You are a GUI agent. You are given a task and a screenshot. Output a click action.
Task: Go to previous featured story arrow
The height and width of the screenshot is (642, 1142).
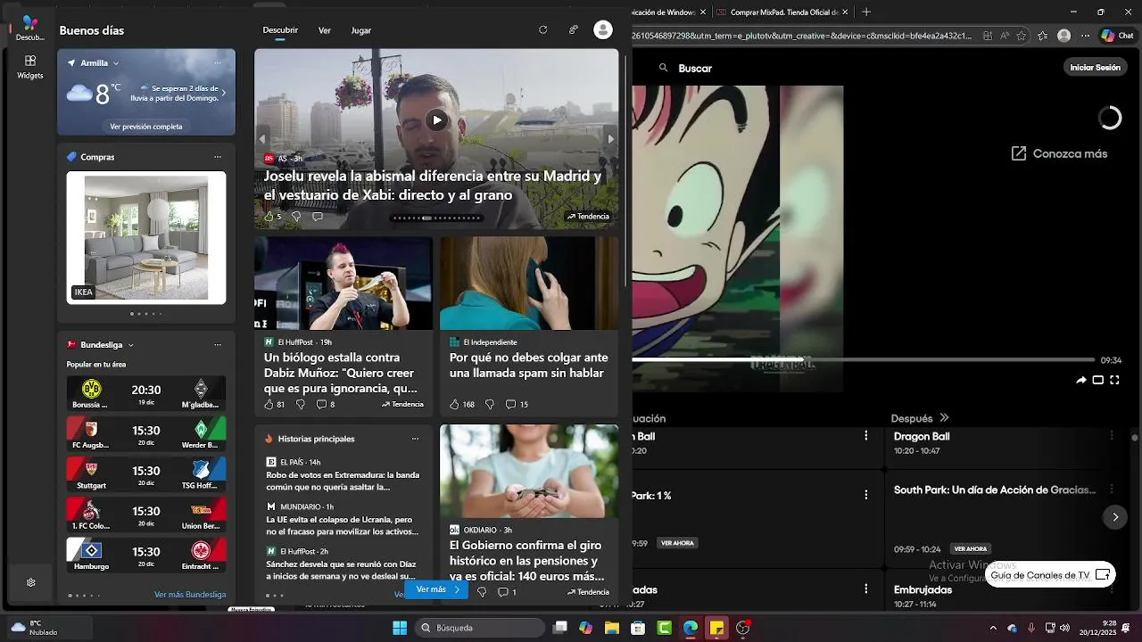tap(262, 139)
